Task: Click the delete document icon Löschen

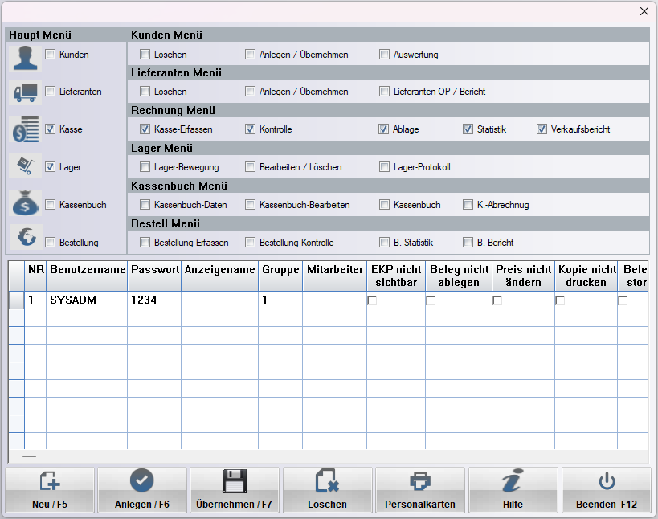Action: point(327,480)
